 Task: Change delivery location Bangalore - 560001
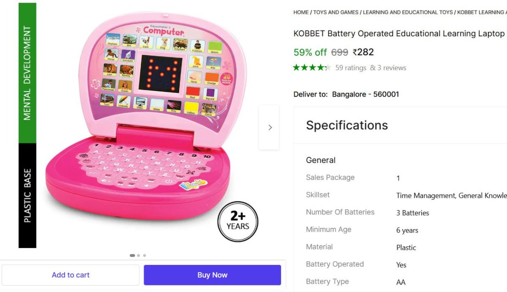366,94
